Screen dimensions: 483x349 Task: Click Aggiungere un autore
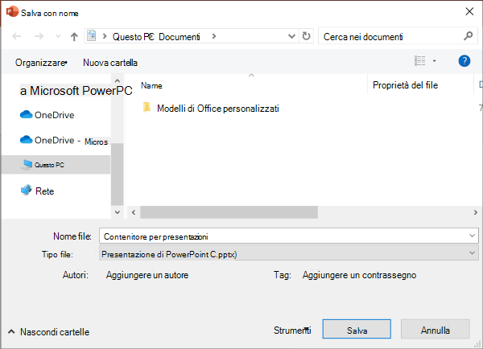pos(147,275)
